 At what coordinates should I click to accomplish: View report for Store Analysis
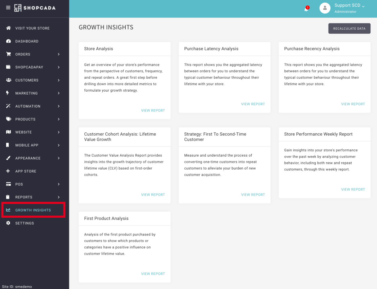tap(153, 111)
